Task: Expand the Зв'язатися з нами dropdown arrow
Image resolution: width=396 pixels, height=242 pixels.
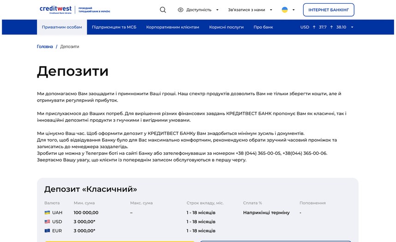Action: coord(271,10)
